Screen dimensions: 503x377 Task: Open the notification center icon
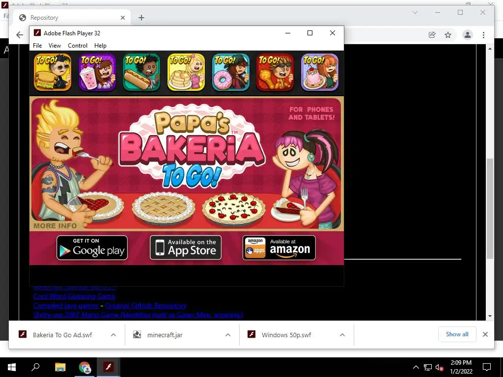point(487,367)
